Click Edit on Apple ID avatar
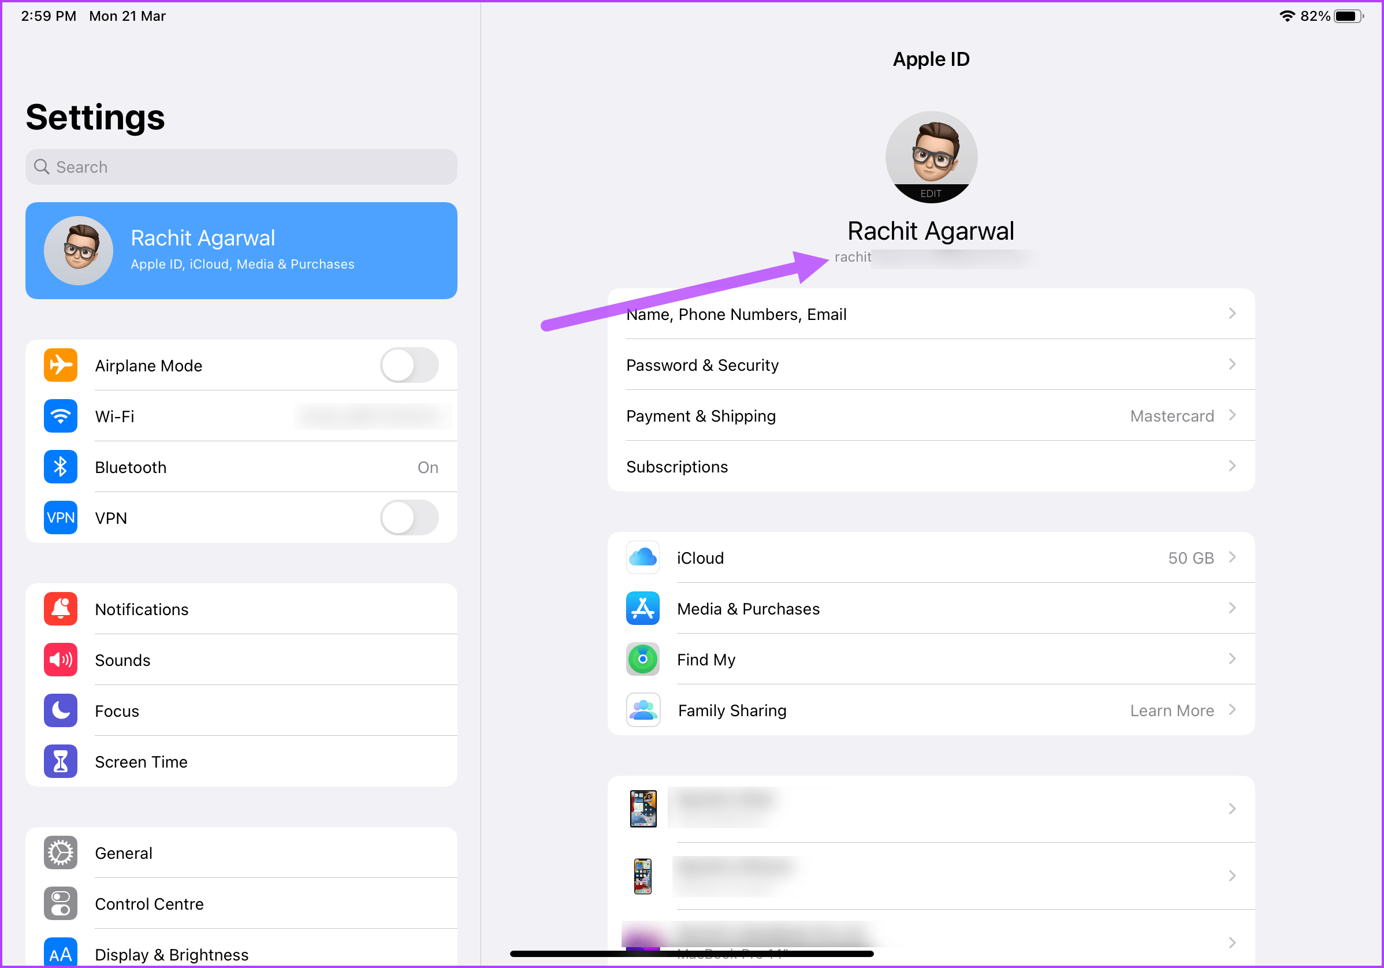 [929, 192]
